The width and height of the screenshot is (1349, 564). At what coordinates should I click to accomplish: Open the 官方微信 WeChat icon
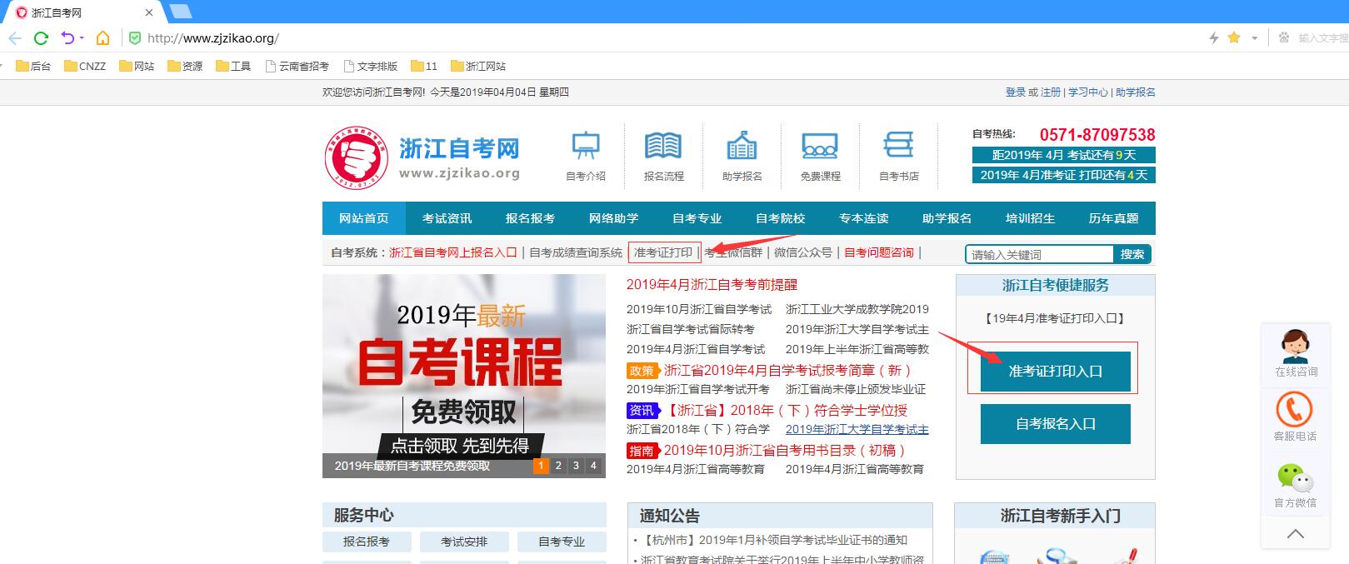[x=1294, y=477]
